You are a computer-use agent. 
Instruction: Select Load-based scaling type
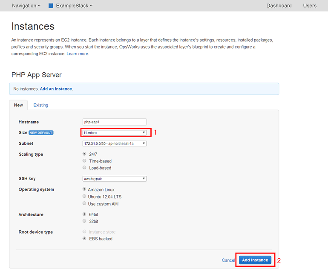[84, 168]
